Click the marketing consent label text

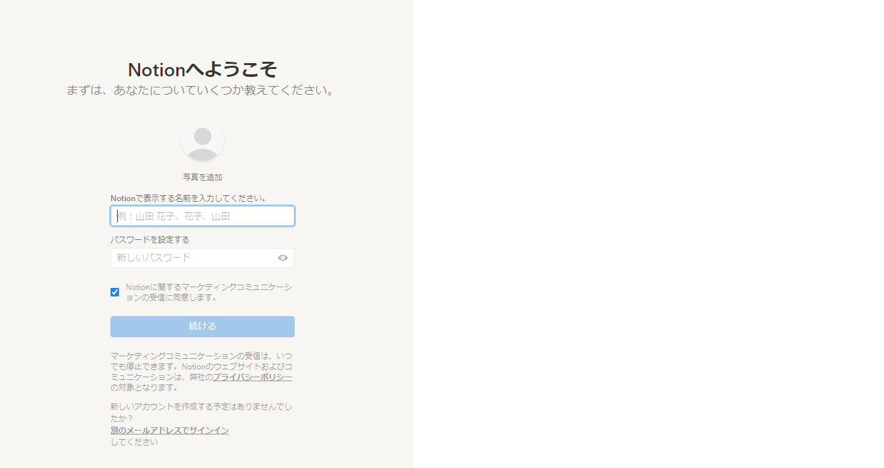pos(209,292)
